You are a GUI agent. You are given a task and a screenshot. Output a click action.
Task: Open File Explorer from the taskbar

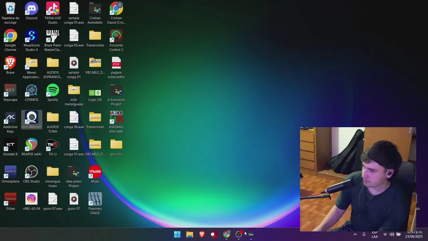[x=190, y=234]
